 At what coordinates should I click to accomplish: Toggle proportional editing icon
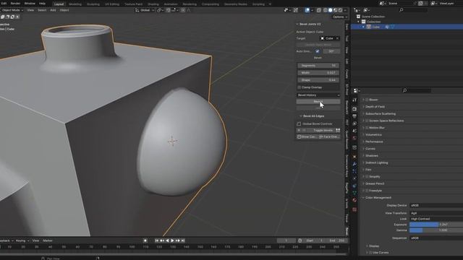[x=183, y=10]
